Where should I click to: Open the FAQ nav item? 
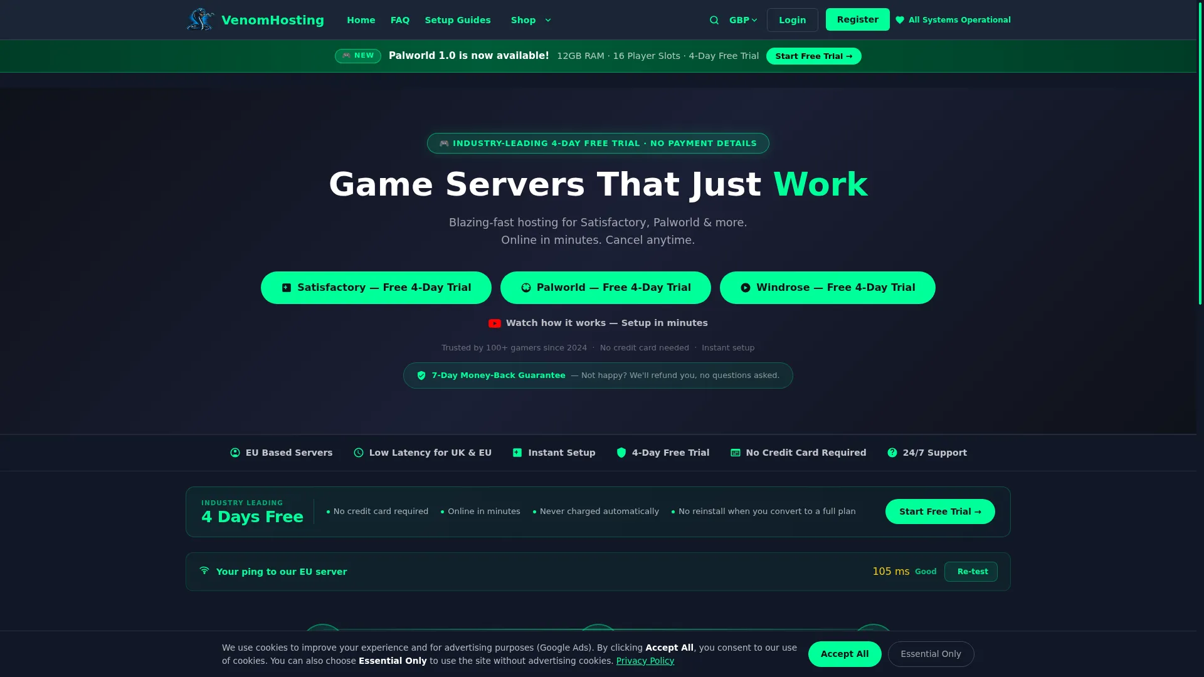(400, 20)
